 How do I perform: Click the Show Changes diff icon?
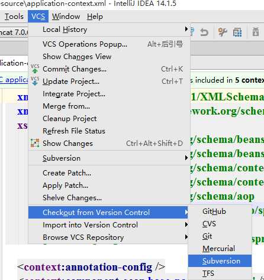point(35,143)
